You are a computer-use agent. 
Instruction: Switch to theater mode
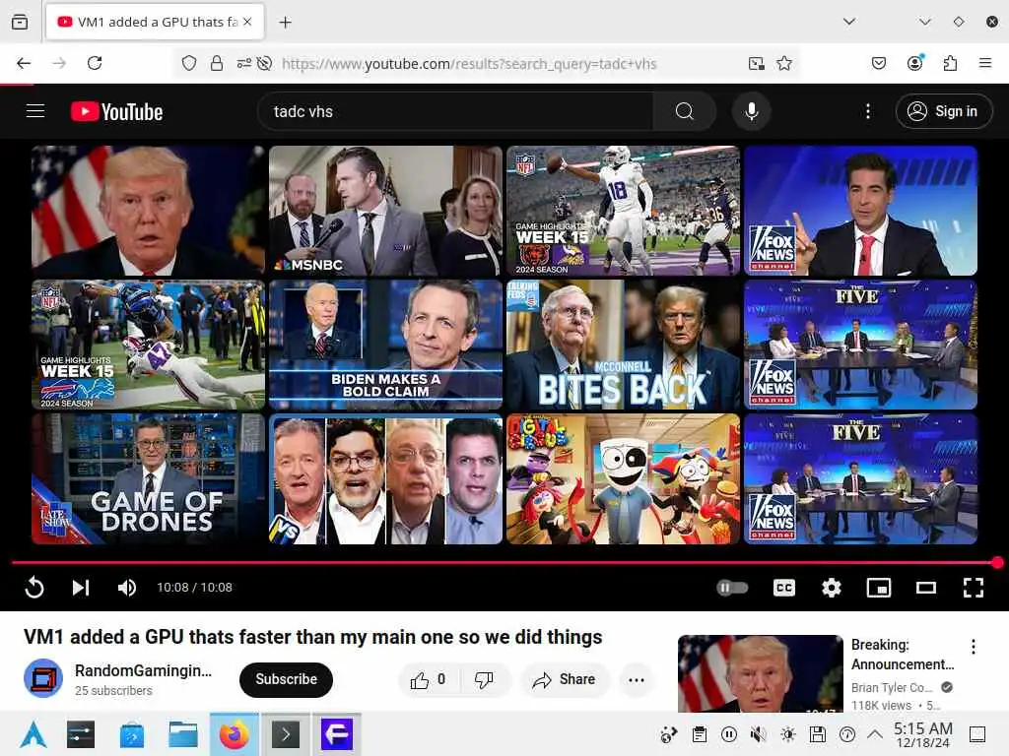coord(926,587)
